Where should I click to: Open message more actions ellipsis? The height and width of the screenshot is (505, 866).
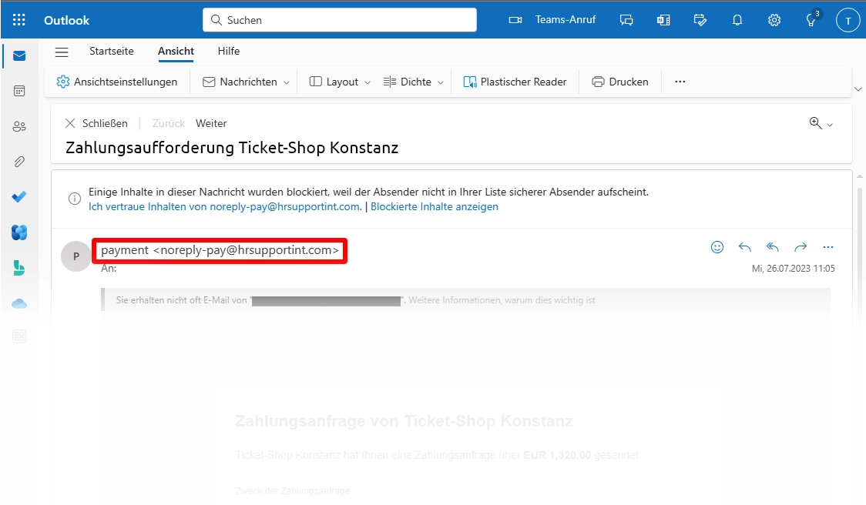click(x=828, y=247)
